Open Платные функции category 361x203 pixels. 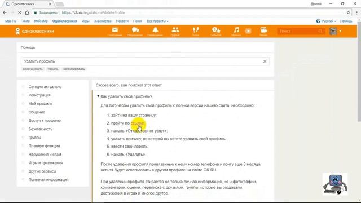pos(44,146)
